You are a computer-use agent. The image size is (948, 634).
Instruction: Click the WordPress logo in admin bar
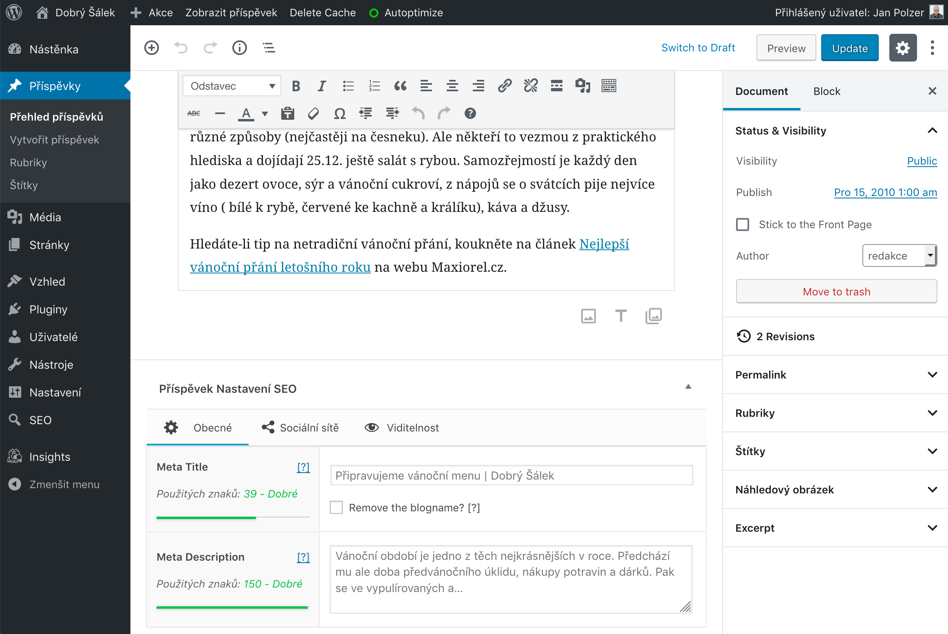14,13
